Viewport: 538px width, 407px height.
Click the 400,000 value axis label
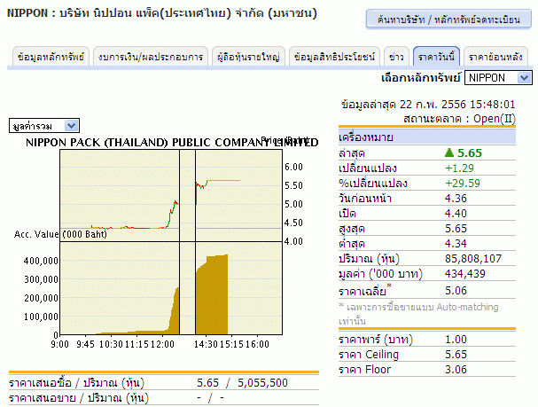point(41,261)
